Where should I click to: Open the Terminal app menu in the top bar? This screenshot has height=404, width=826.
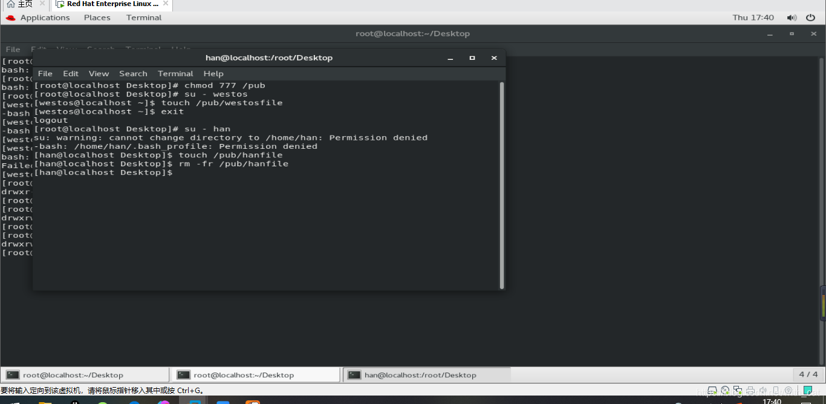(x=144, y=18)
